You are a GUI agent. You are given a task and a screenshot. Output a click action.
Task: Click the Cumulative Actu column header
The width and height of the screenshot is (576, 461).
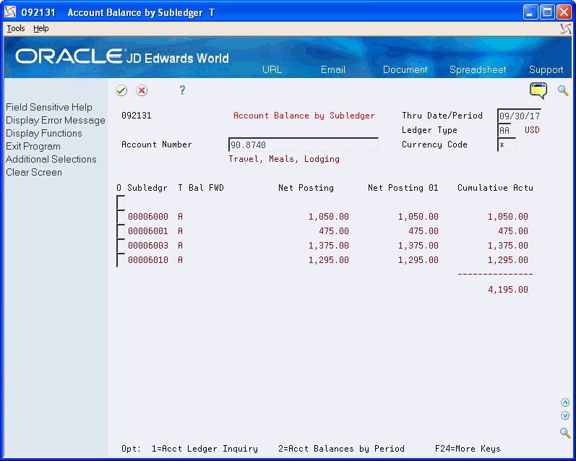click(495, 188)
